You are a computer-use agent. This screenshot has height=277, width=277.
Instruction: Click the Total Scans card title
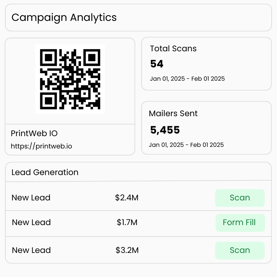tap(173, 48)
